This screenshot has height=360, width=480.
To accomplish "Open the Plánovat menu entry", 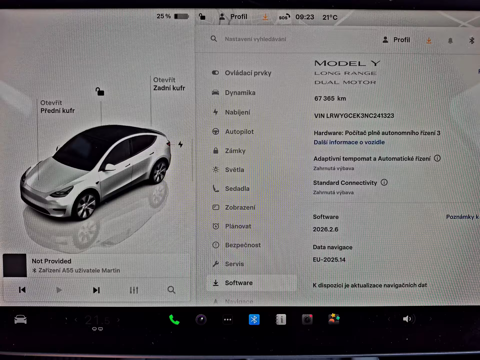I will click(x=231, y=226).
